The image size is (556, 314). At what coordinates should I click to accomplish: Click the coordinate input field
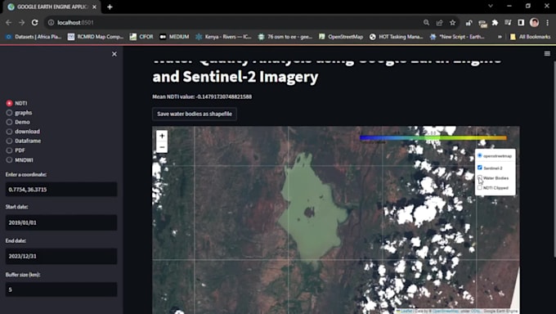(x=61, y=190)
